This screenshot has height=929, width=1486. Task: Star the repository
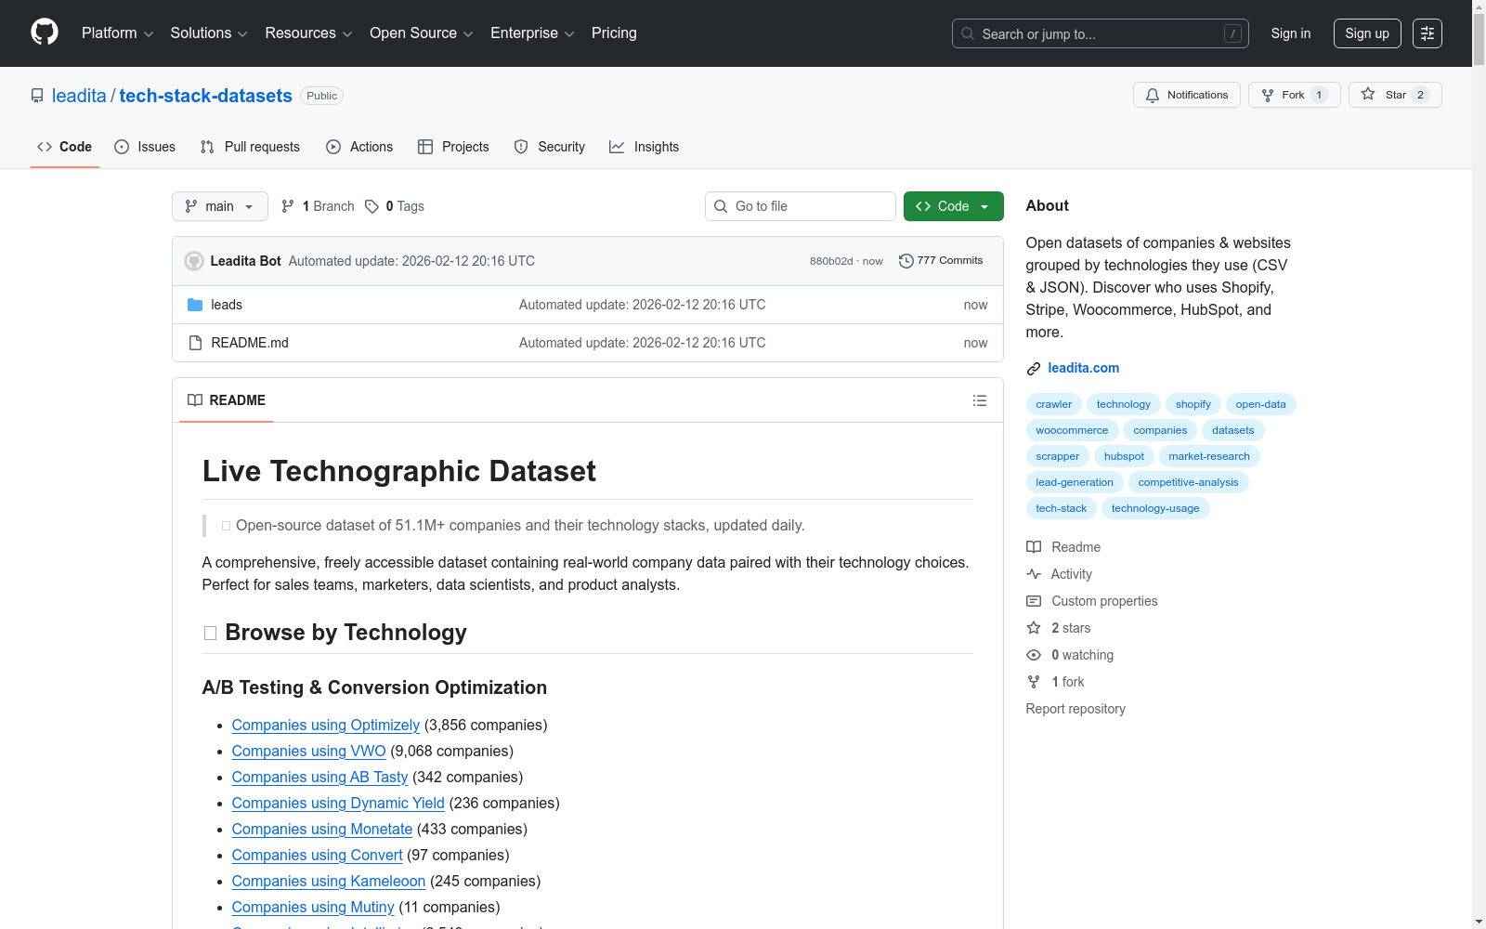[1395, 95]
